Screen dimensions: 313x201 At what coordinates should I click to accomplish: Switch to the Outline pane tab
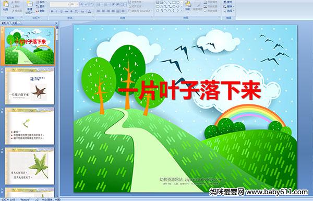(15, 23)
